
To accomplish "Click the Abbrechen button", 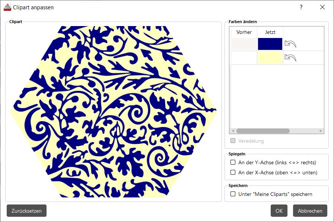I will coord(310,211).
